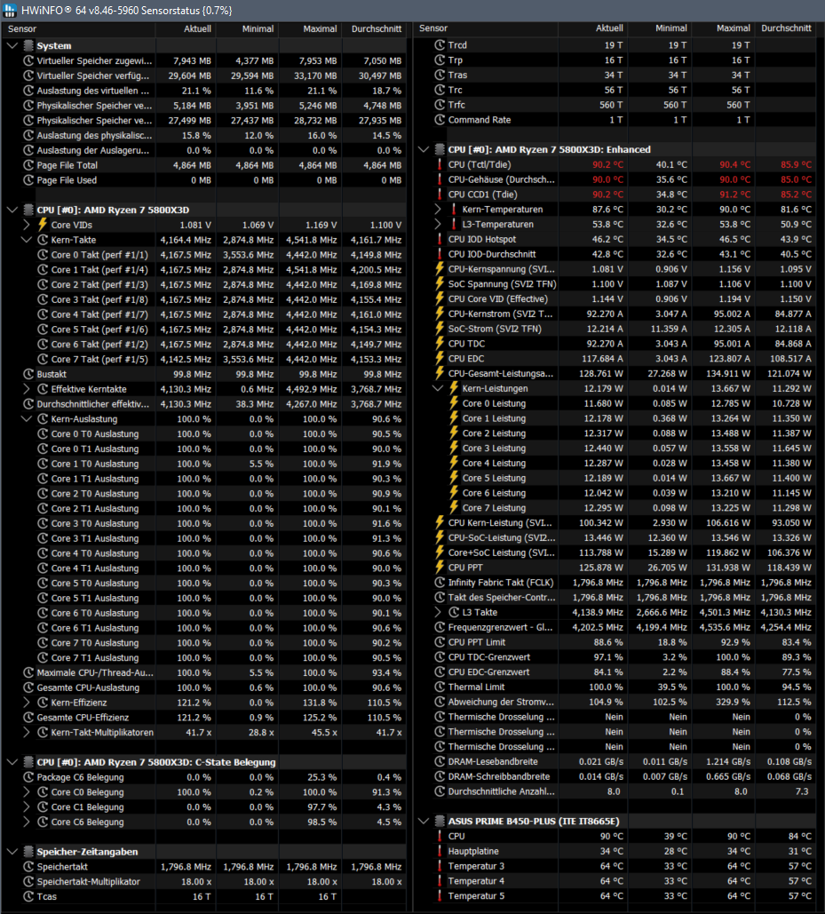825x914 pixels.
Task: Click bolt icon of Core 0 Leistung
Action: pos(454,403)
